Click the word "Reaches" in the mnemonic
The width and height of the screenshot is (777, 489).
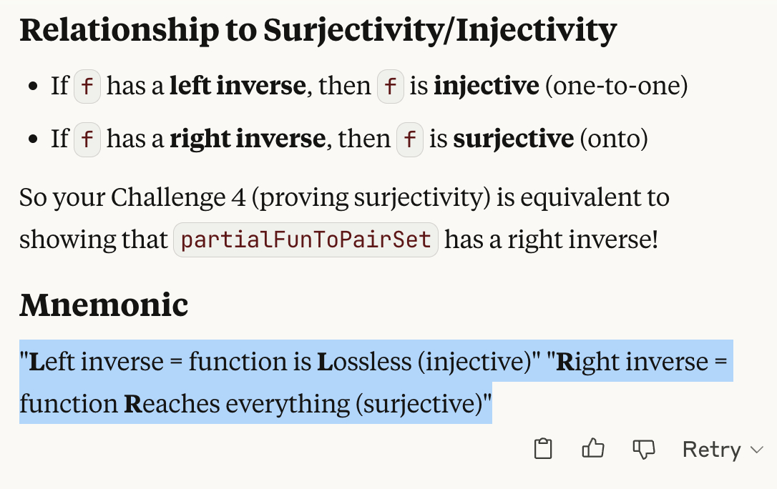(x=172, y=404)
